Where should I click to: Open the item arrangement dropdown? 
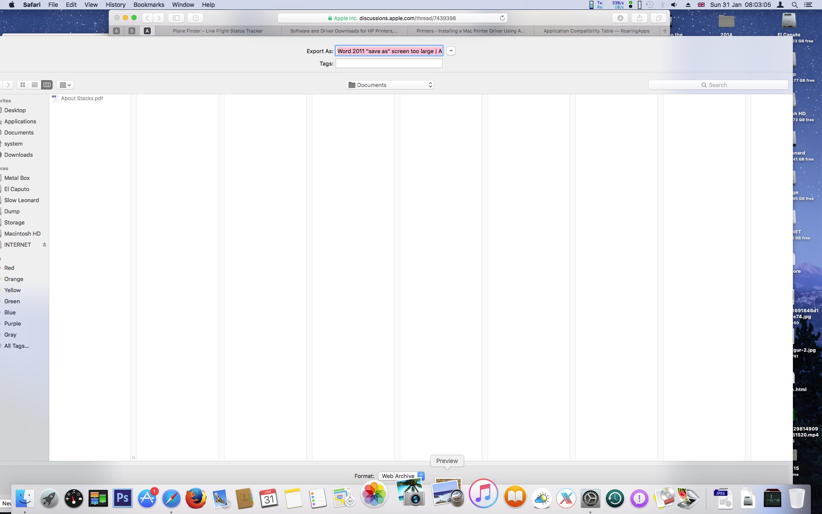pyautogui.click(x=65, y=85)
